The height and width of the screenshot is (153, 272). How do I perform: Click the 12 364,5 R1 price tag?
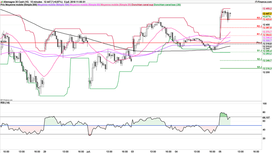click(x=267, y=35)
